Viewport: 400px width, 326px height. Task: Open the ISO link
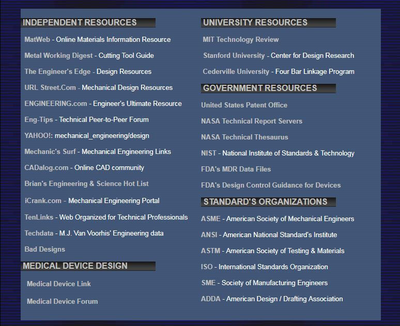point(207,267)
